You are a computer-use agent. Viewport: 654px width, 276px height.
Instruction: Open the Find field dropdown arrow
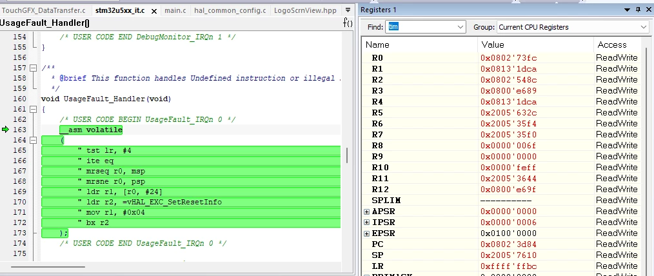pyautogui.click(x=461, y=26)
